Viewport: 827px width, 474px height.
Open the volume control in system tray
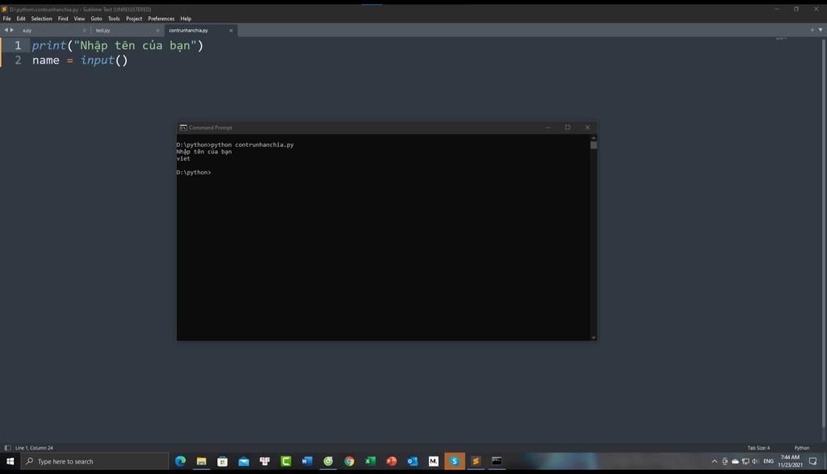coord(755,461)
